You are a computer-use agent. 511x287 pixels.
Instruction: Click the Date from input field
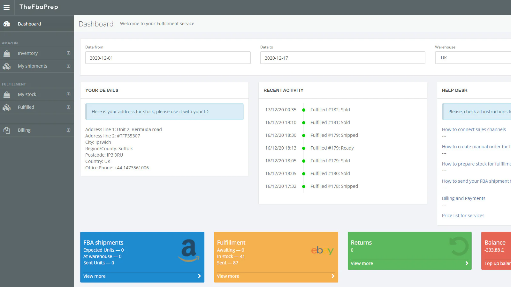pos(168,58)
